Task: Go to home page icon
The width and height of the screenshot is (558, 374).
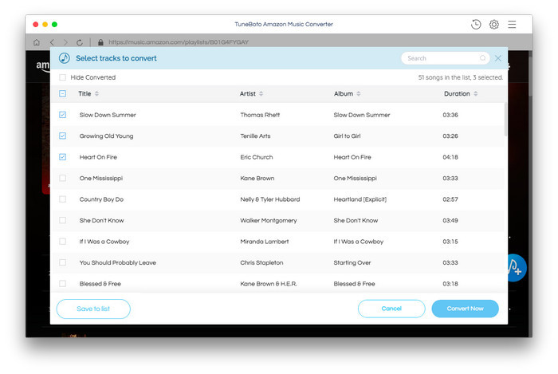Action: click(x=37, y=42)
